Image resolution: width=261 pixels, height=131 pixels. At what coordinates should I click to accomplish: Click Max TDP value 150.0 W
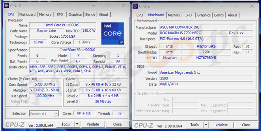click(89, 31)
